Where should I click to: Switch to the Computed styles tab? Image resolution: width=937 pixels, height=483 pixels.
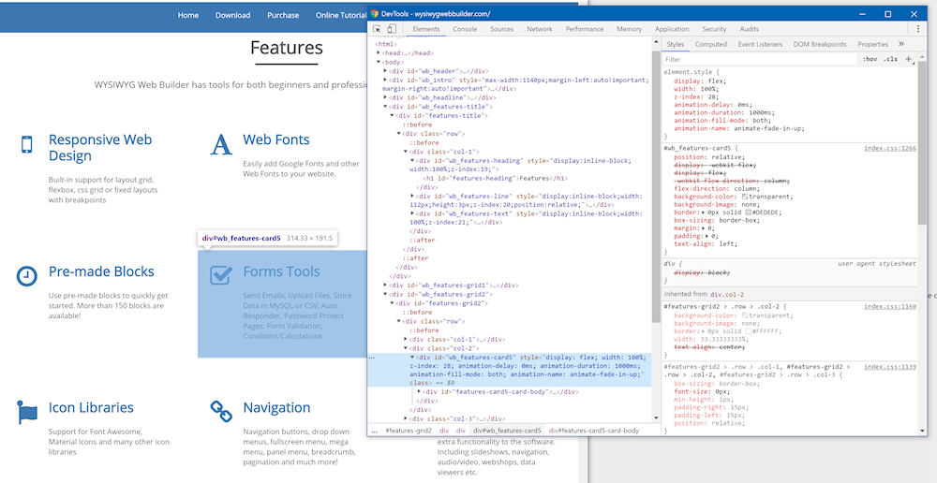point(711,44)
